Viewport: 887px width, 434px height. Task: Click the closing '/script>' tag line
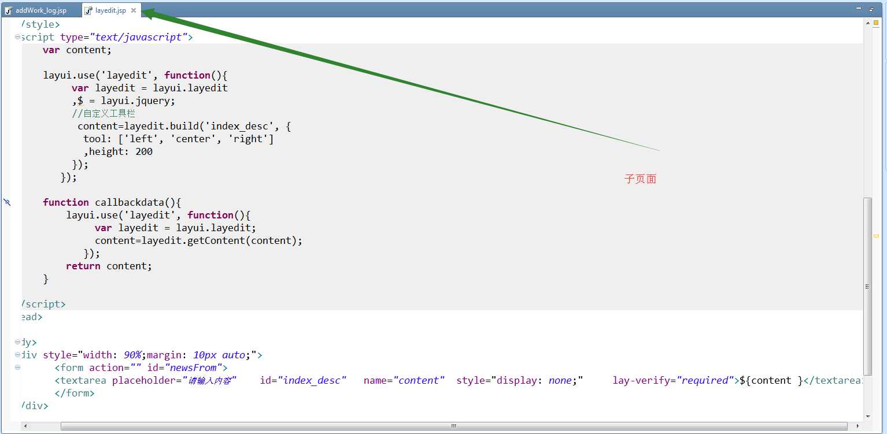pyautogui.click(x=43, y=304)
